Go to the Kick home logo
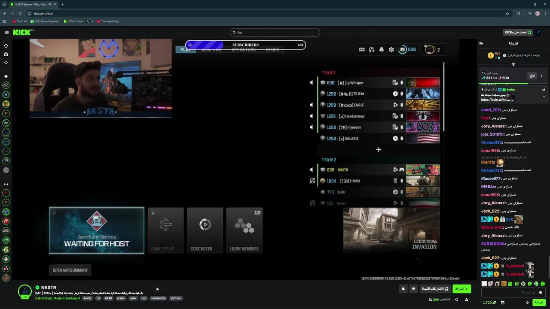Screen dimensions: 550x309 [22, 32]
